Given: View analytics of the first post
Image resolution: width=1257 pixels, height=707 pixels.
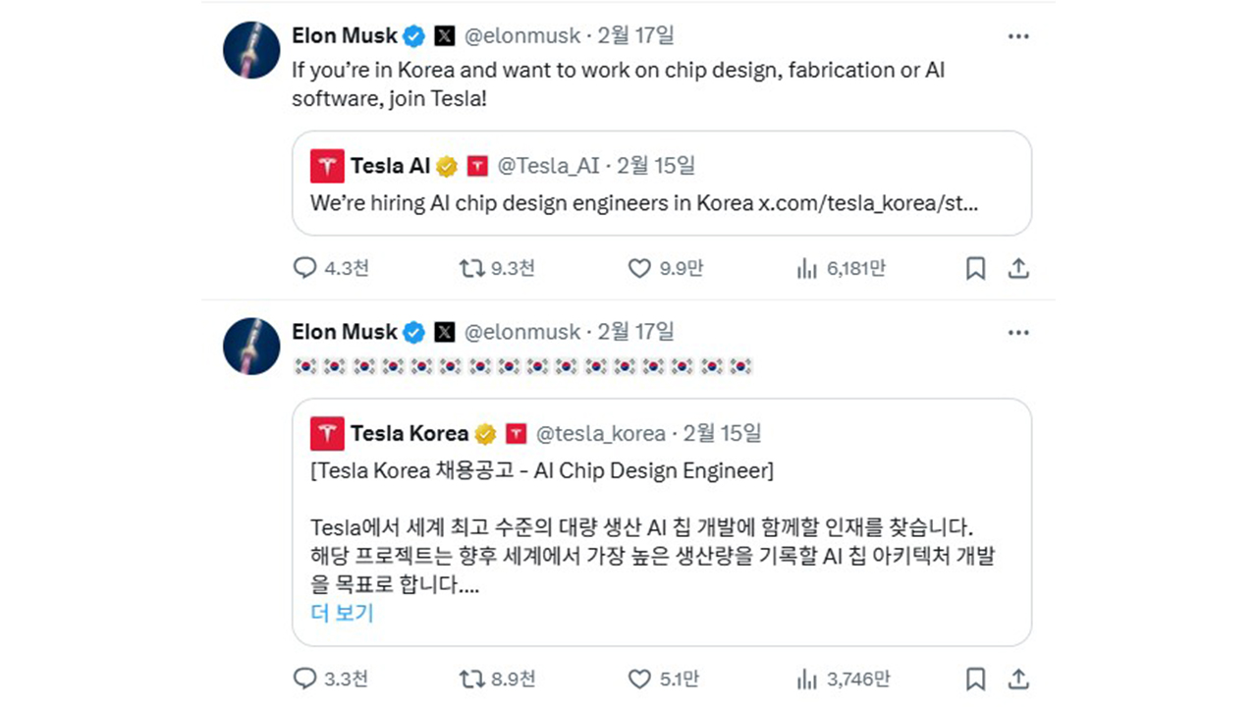Looking at the screenshot, I should coord(807,268).
